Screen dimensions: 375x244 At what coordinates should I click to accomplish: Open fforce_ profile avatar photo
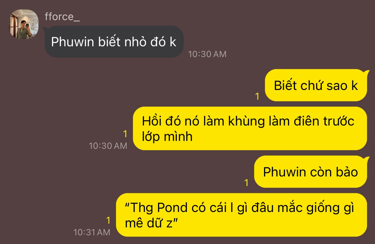click(x=24, y=24)
